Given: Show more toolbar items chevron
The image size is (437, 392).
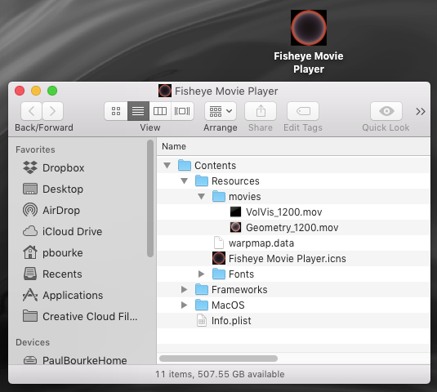Looking at the screenshot, I should point(421,111).
